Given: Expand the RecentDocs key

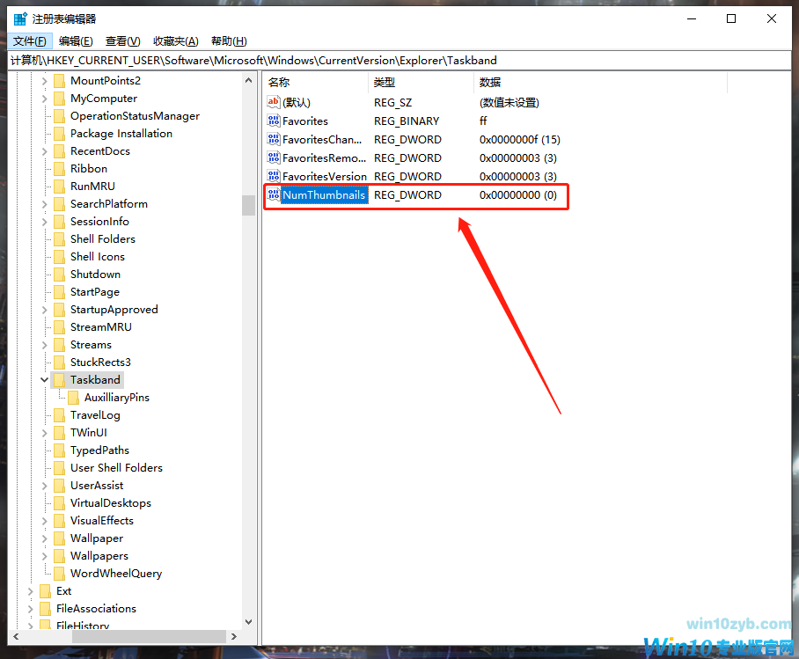Looking at the screenshot, I should [x=44, y=151].
